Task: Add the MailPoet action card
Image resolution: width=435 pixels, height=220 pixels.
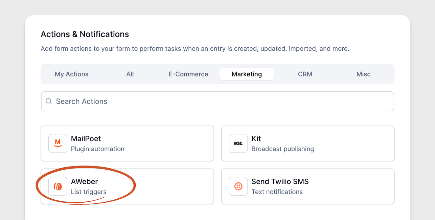Action: (127, 144)
